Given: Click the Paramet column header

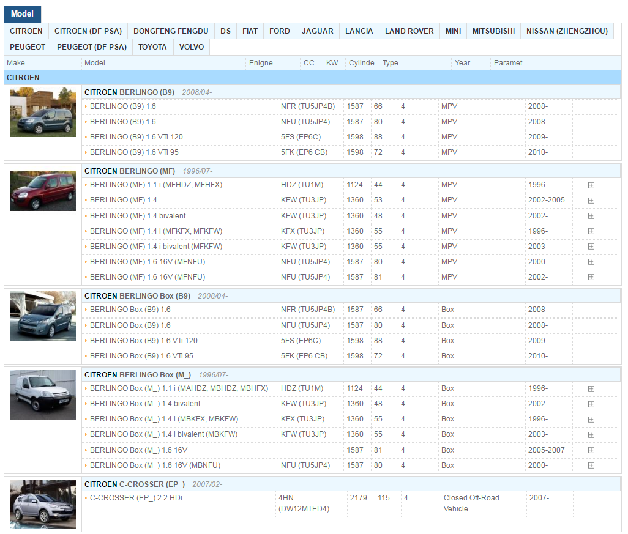Looking at the screenshot, I should pyautogui.click(x=508, y=63).
